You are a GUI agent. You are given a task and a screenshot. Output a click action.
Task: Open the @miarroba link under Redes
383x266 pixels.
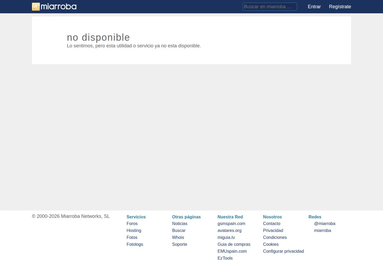[324, 224]
